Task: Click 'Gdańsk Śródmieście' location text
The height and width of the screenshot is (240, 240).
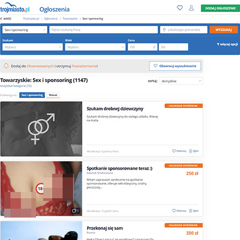Action: point(100,173)
